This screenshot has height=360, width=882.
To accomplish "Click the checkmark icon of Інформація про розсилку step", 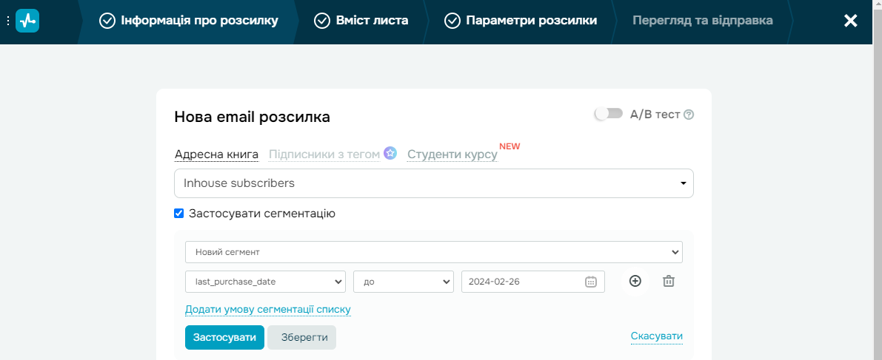I will click(107, 21).
